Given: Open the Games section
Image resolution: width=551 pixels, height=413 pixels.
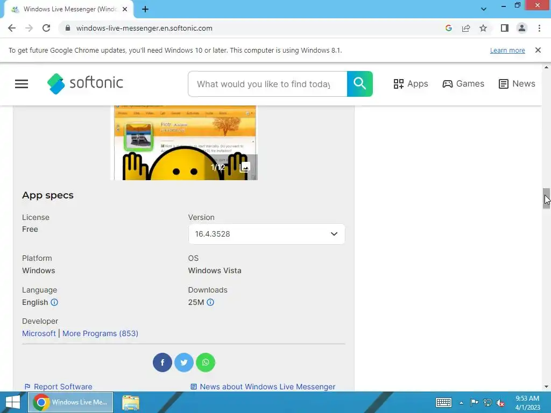Looking at the screenshot, I should [x=463, y=84].
